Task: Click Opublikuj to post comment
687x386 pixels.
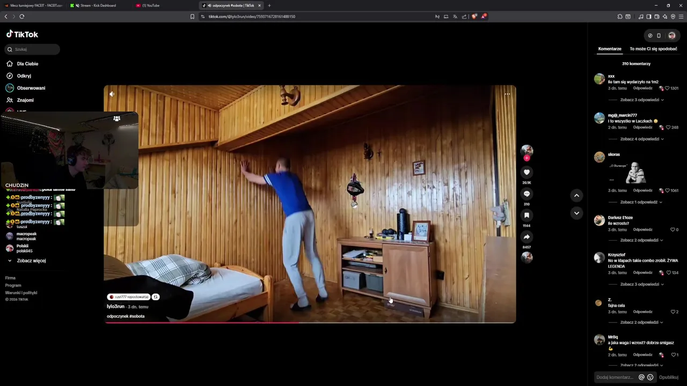Action: tap(669, 377)
